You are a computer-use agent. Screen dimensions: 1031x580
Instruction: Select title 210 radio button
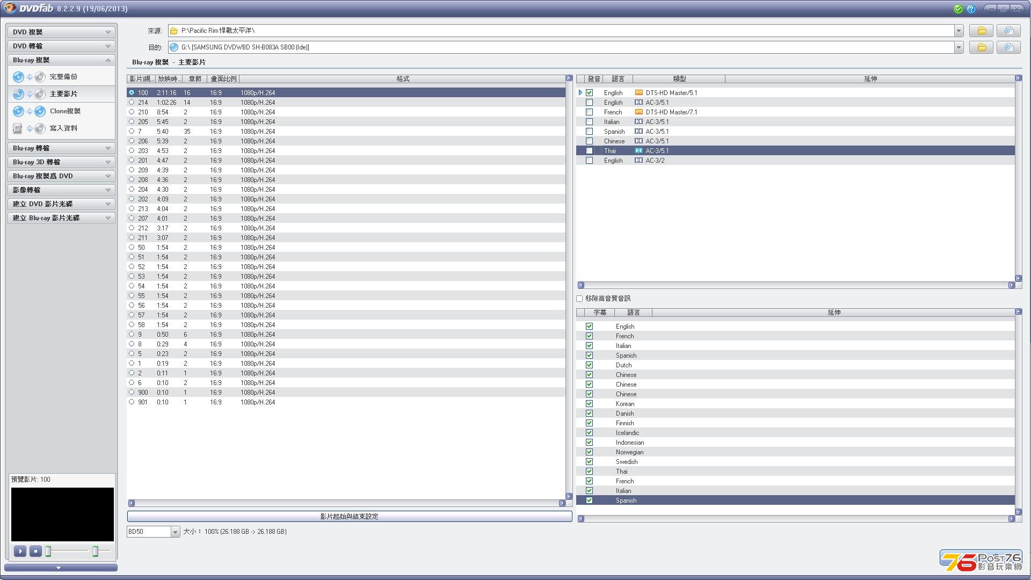coord(131,112)
